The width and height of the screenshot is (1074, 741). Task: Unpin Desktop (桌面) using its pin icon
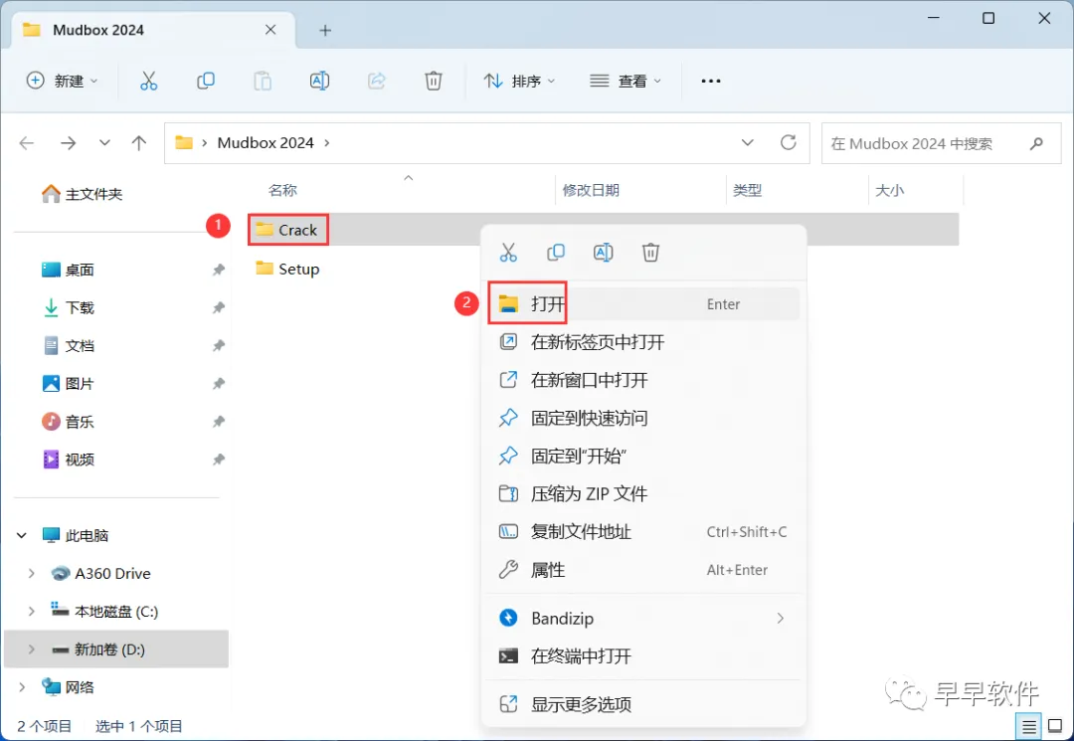tap(219, 270)
